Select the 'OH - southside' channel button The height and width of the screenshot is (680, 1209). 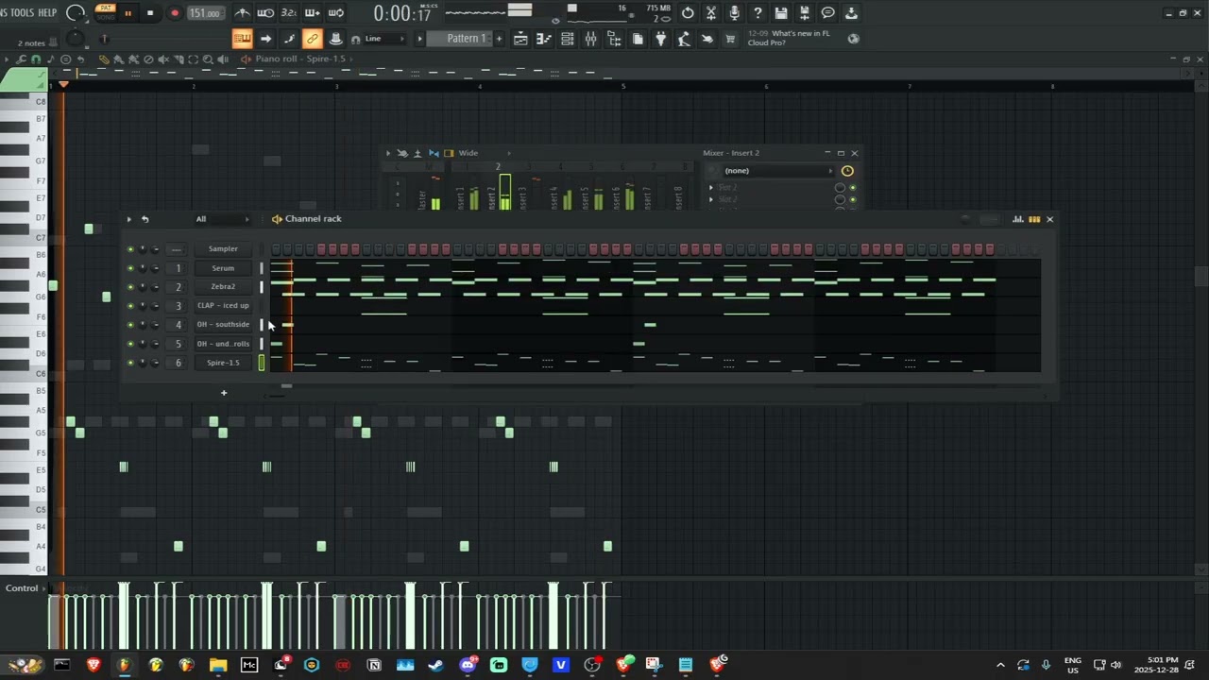coord(223,325)
